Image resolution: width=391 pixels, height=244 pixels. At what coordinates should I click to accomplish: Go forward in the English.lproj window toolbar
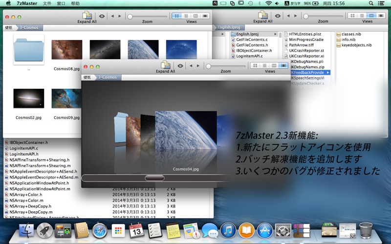tap(296, 16)
